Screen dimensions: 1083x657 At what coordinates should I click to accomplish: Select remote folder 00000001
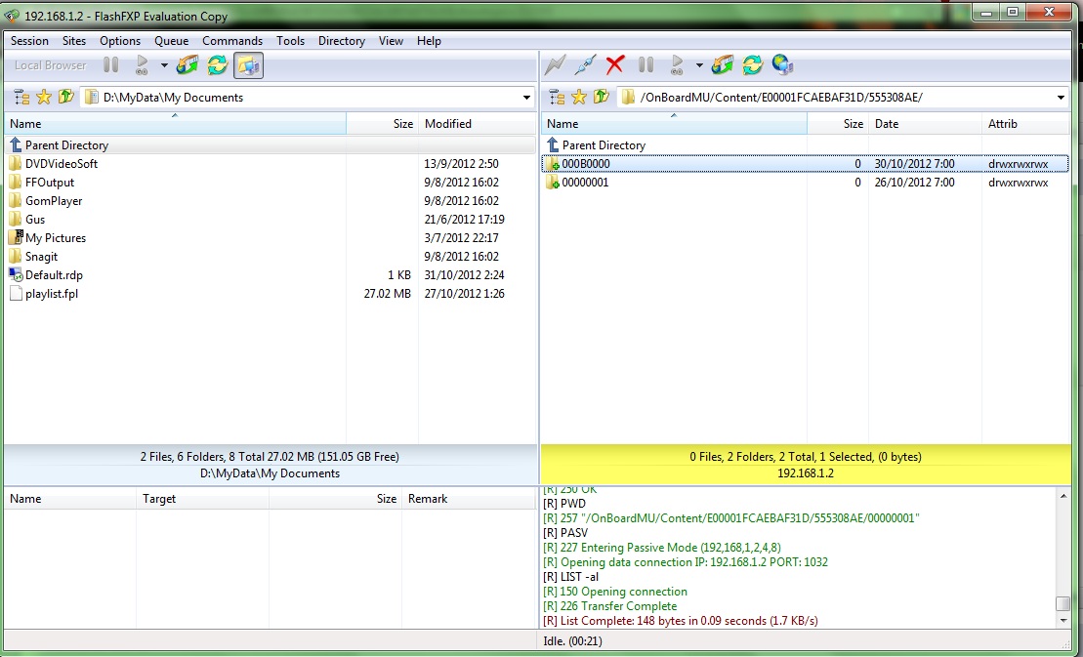(806, 183)
